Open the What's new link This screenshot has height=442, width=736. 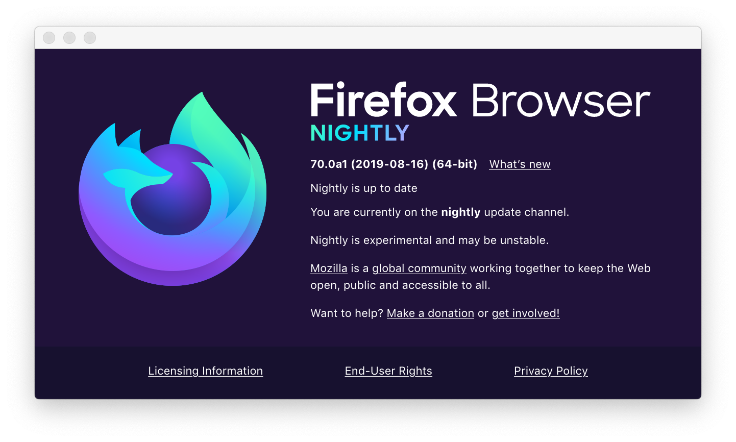pos(520,164)
